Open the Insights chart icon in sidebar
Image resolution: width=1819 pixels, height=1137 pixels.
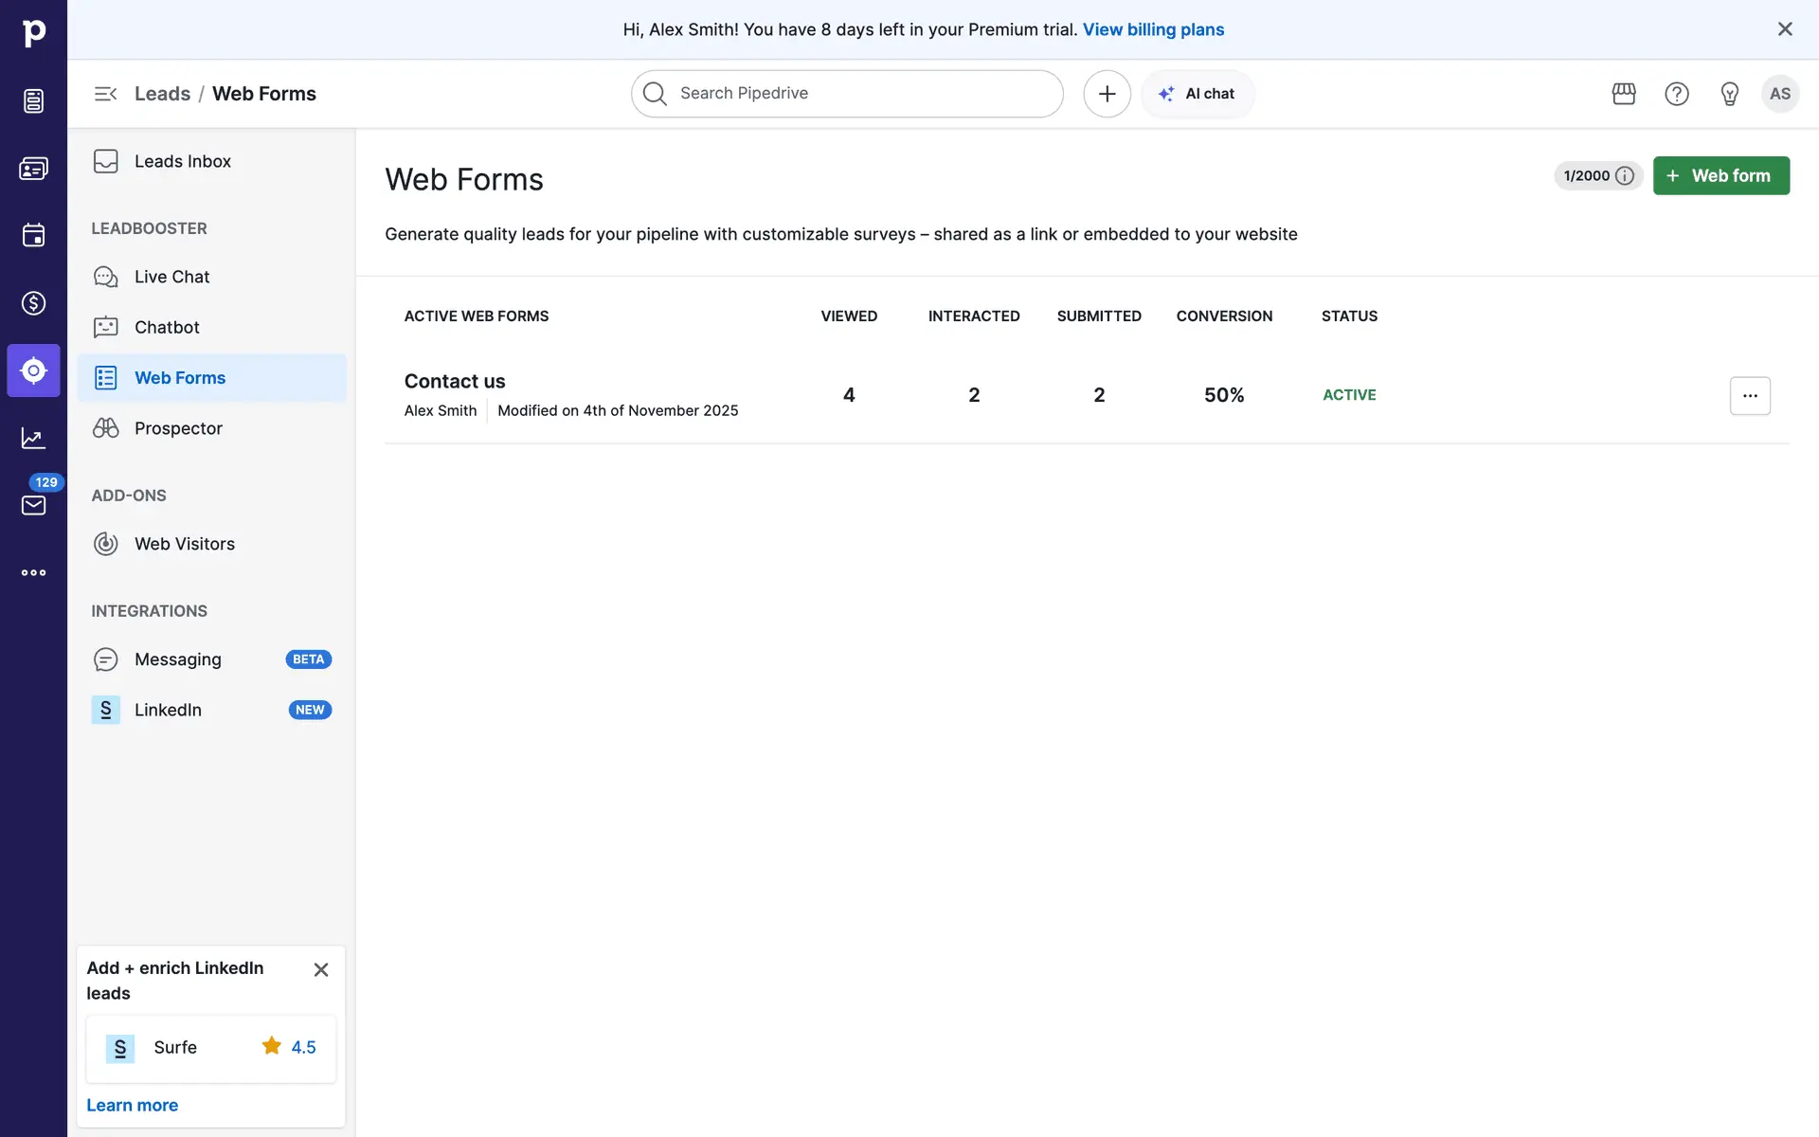(x=33, y=438)
